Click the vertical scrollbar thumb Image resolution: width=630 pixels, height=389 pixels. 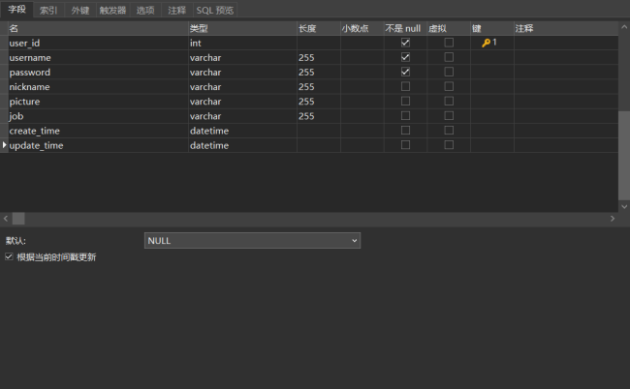click(624, 156)
